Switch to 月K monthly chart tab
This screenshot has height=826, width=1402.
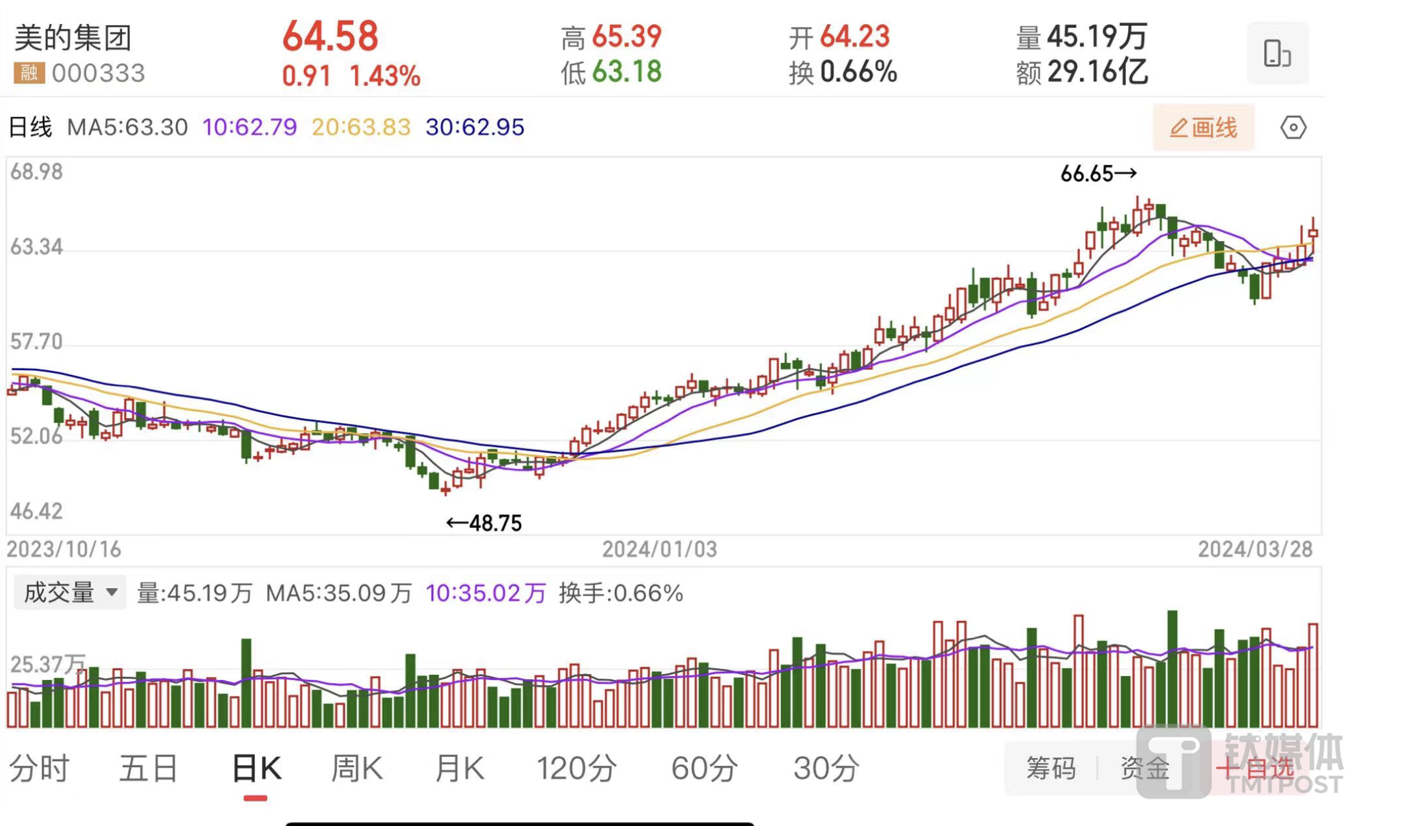459,768
